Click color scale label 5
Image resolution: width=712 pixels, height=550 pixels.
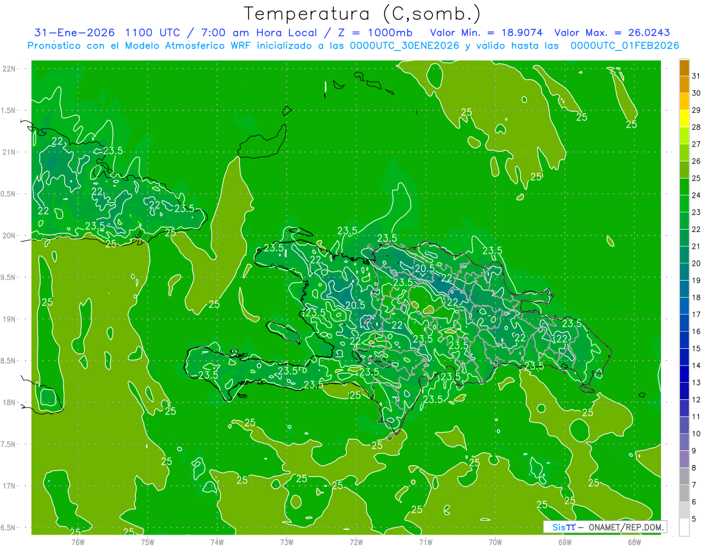click(x=694, y=519)
